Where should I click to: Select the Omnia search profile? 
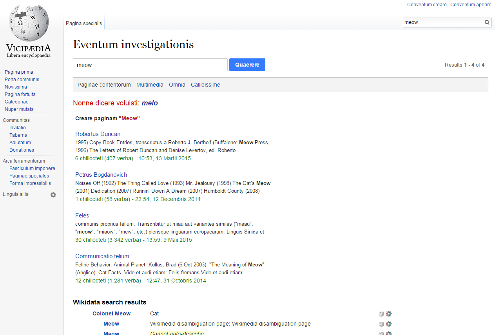[177, 85]
